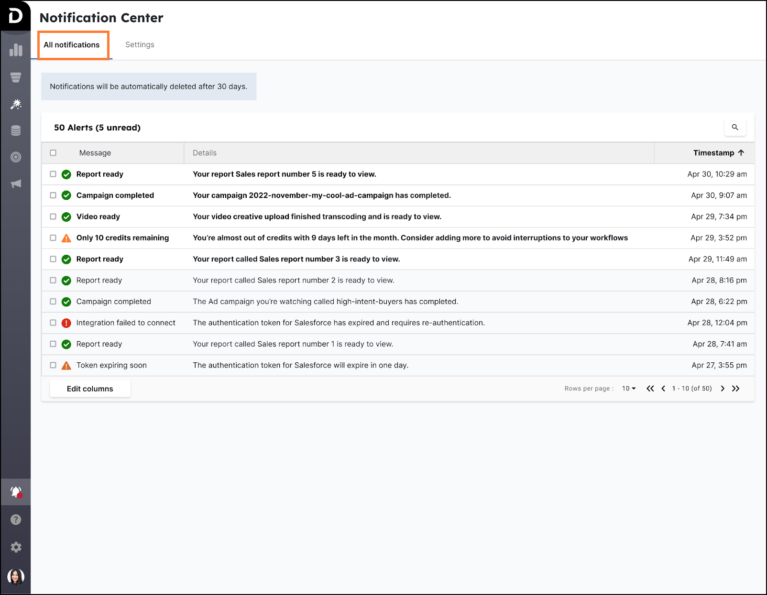Select the Integration failed to connect checkbox
This screenshot has height=595, width=767.
pos(53,323)
